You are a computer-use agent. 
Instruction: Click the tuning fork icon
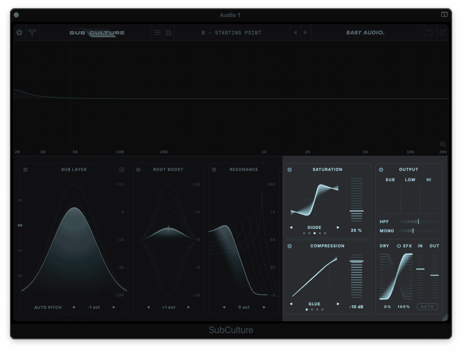(32, 32)
